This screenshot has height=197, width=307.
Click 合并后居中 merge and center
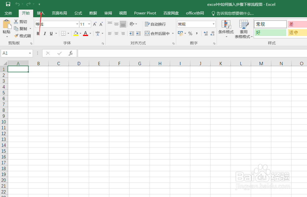157,33
